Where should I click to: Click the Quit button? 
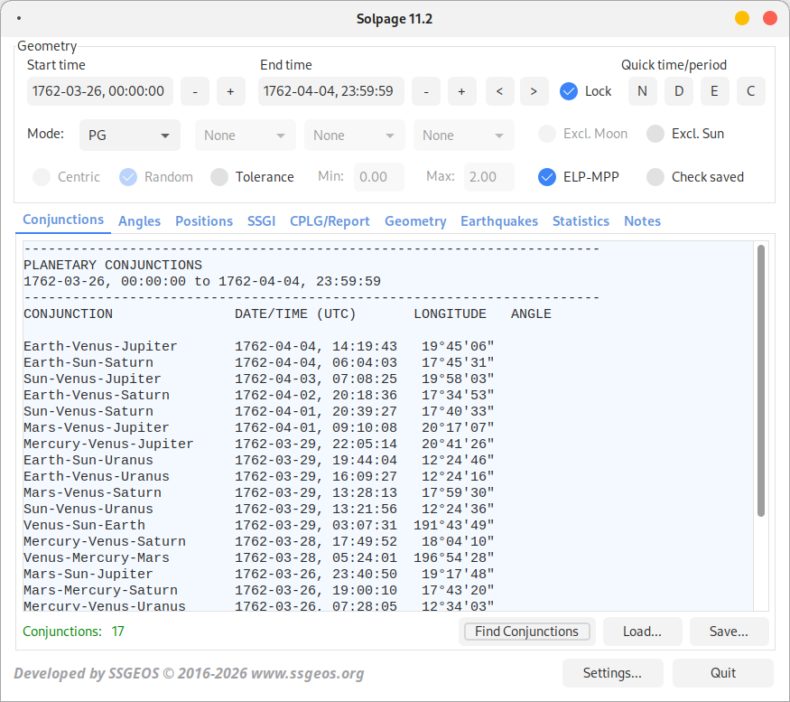coord(723,673)
